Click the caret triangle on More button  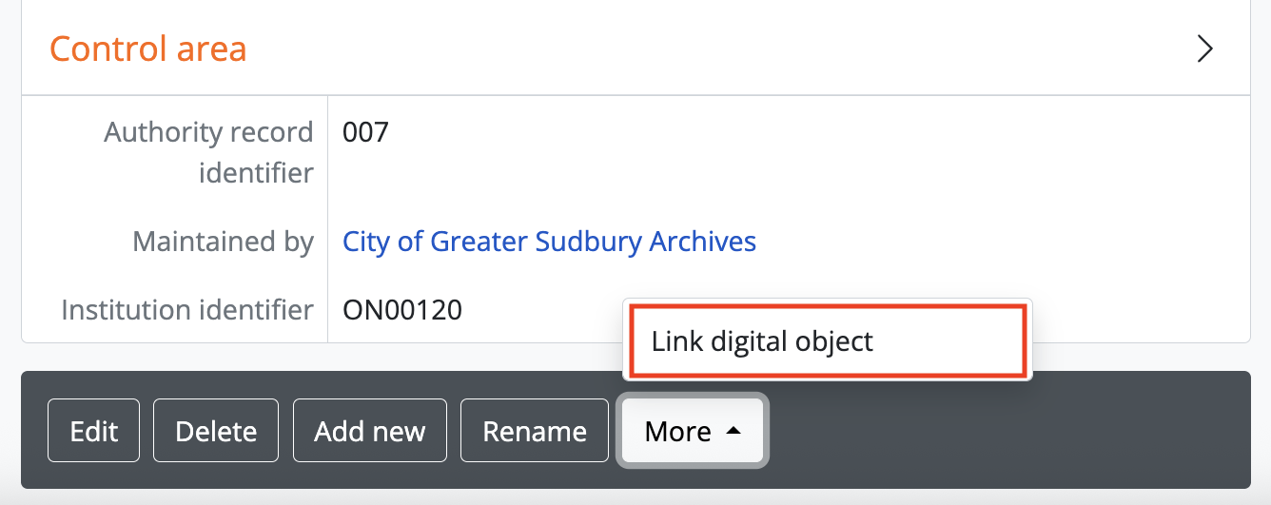click(733, 431)
